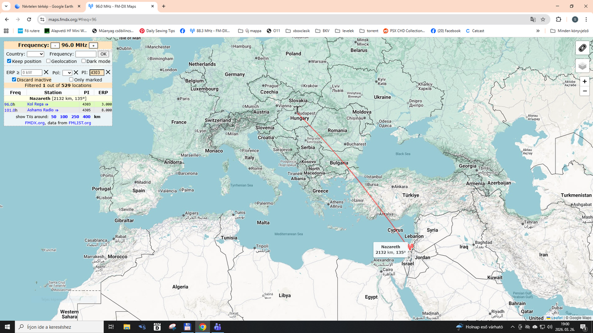
Task: Enable the Geolocation checkbox
Action: [x=48, y=61]
